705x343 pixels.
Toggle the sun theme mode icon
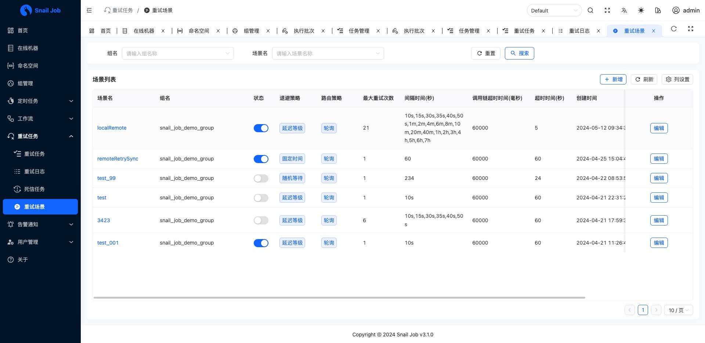click(x=641, y=10)
